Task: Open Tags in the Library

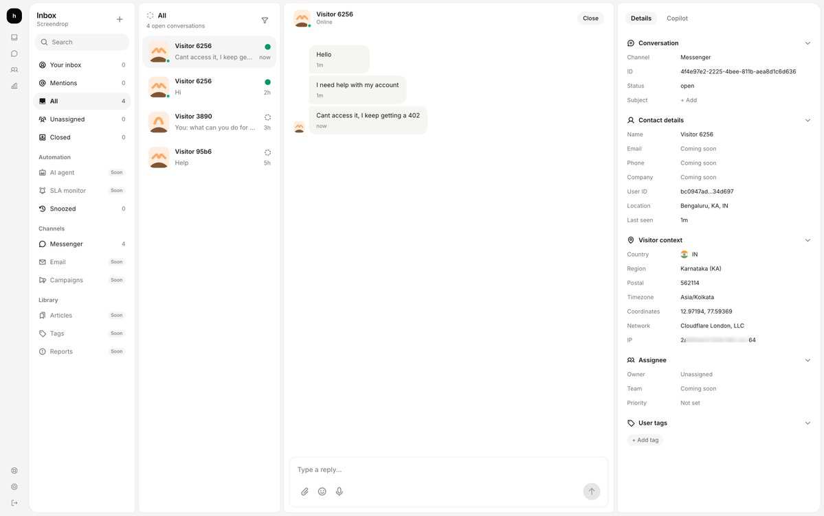Action: [x=82, y=333]
